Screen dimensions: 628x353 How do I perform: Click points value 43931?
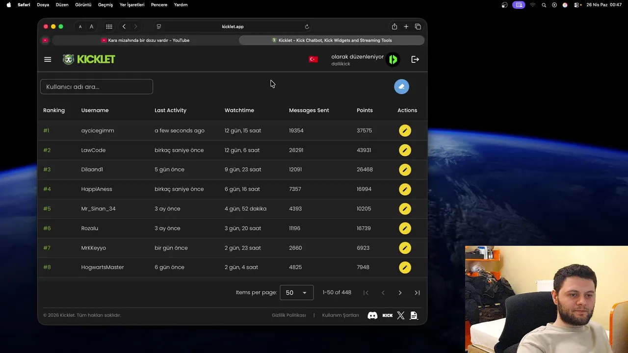[364, 150]
